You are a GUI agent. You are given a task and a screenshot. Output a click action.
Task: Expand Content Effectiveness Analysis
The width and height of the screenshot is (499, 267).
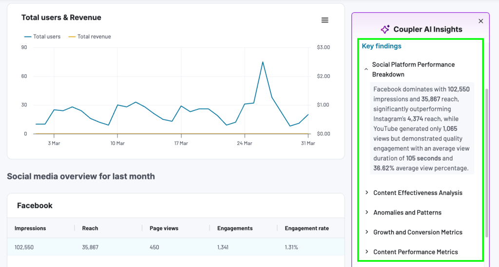coord(417,193)
